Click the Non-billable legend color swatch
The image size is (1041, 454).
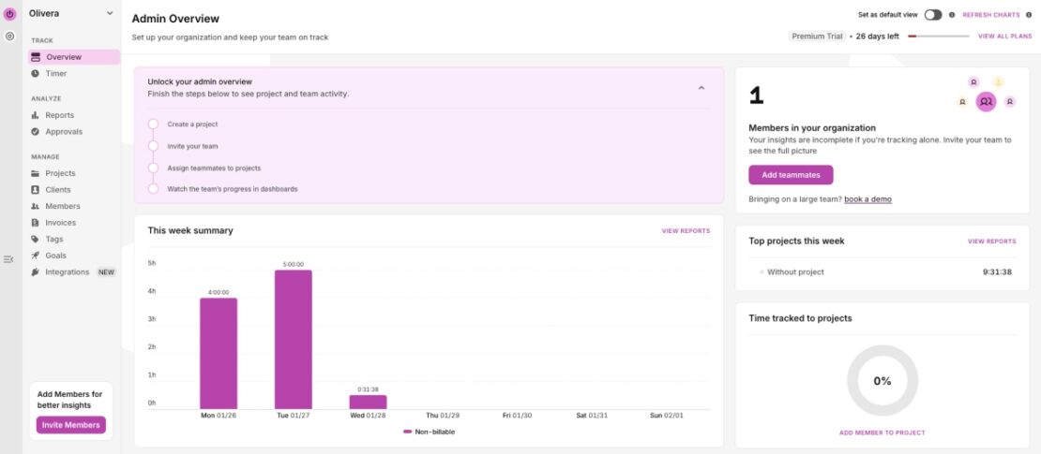408,432
